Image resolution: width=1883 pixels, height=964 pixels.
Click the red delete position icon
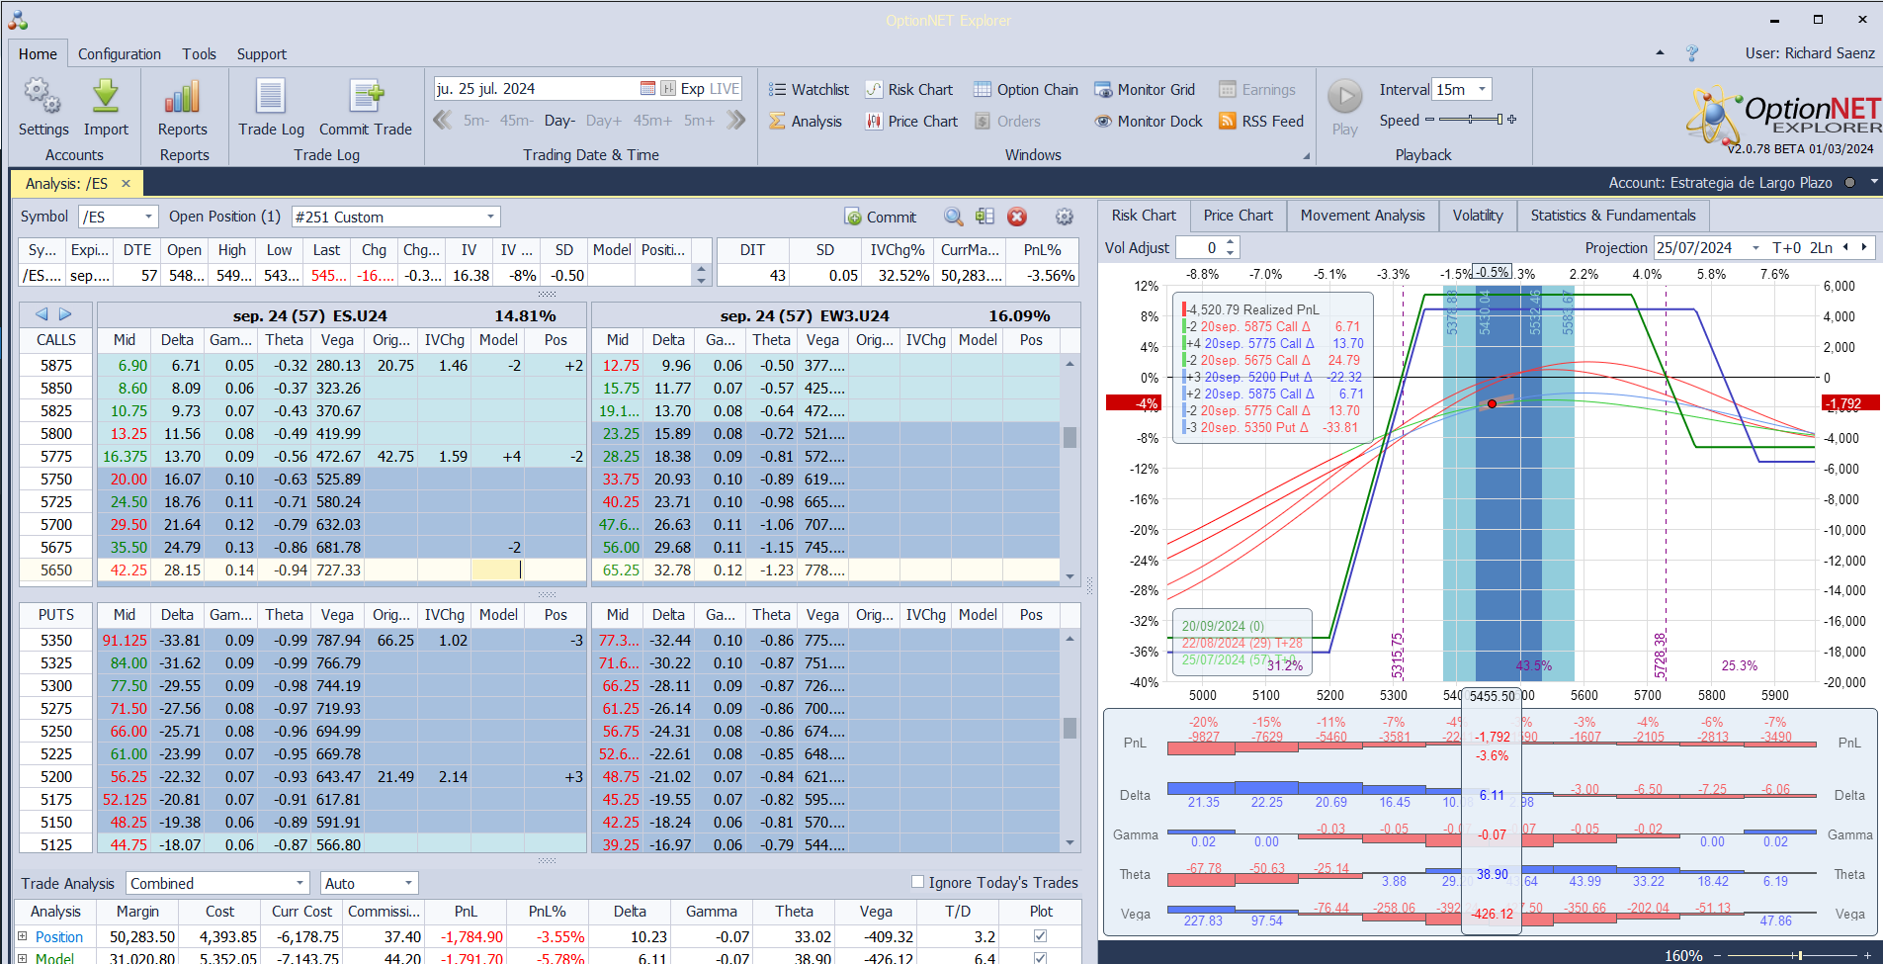coord(1017,217)
